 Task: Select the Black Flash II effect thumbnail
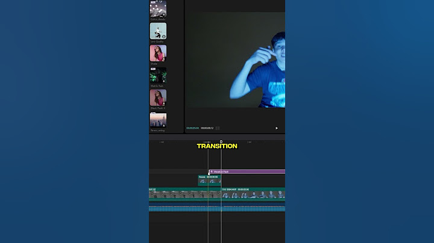coord(158,97)
